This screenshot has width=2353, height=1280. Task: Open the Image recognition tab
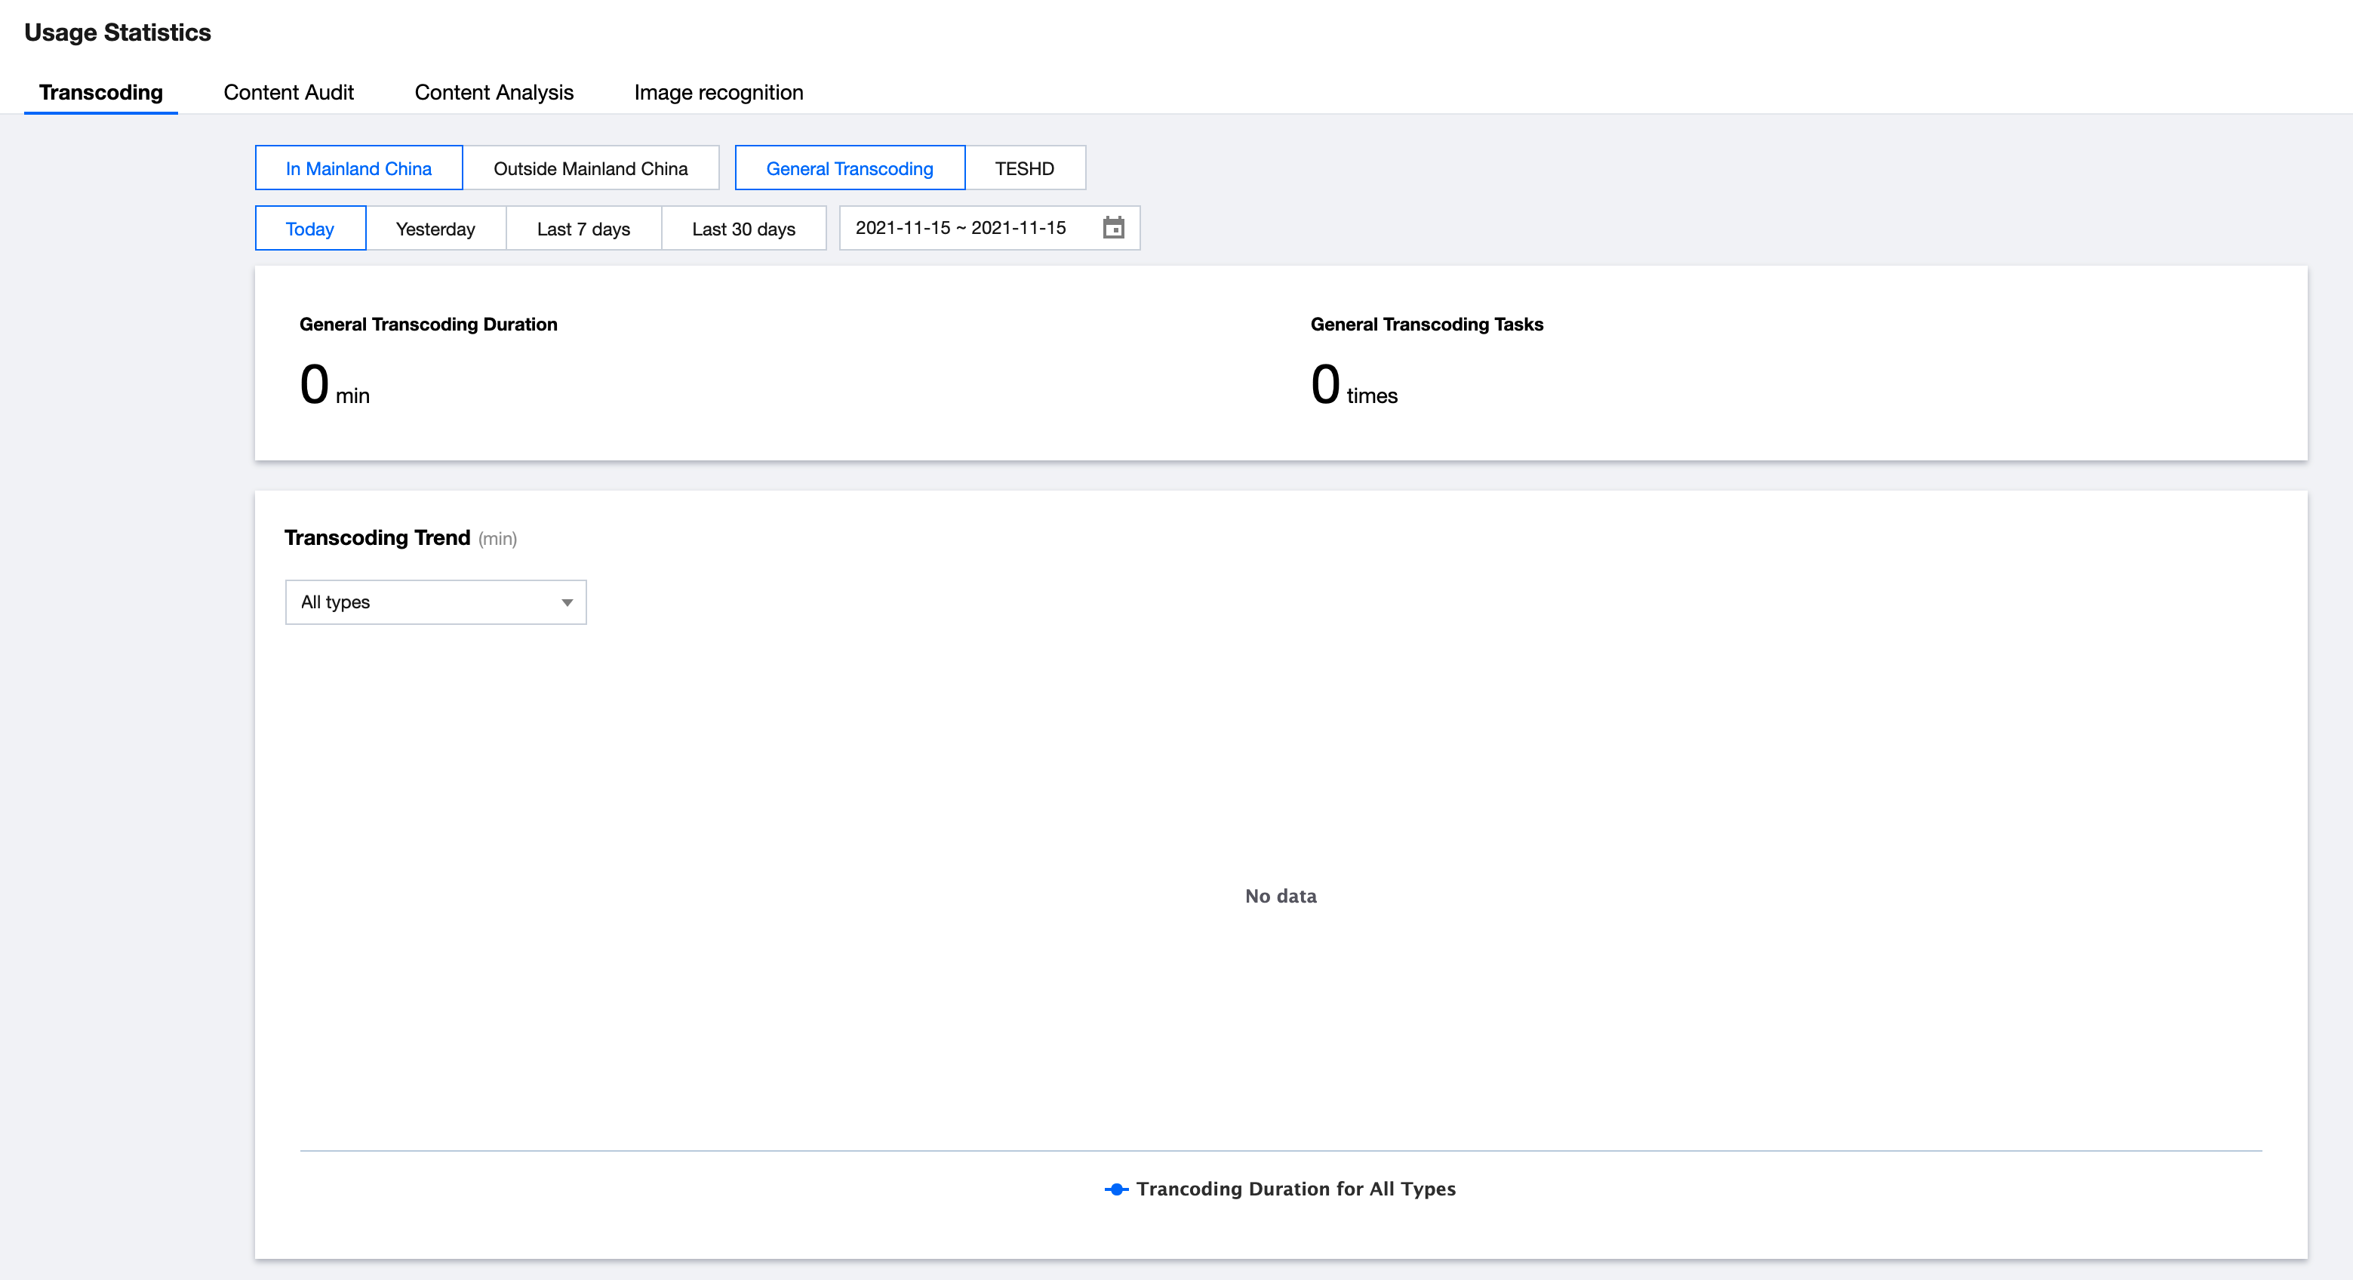click(x=718, y=92)
